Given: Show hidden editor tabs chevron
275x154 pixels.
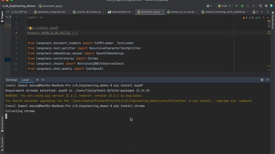Looking at the screenshot, I should pyautogui.click(x=262, y=12).
